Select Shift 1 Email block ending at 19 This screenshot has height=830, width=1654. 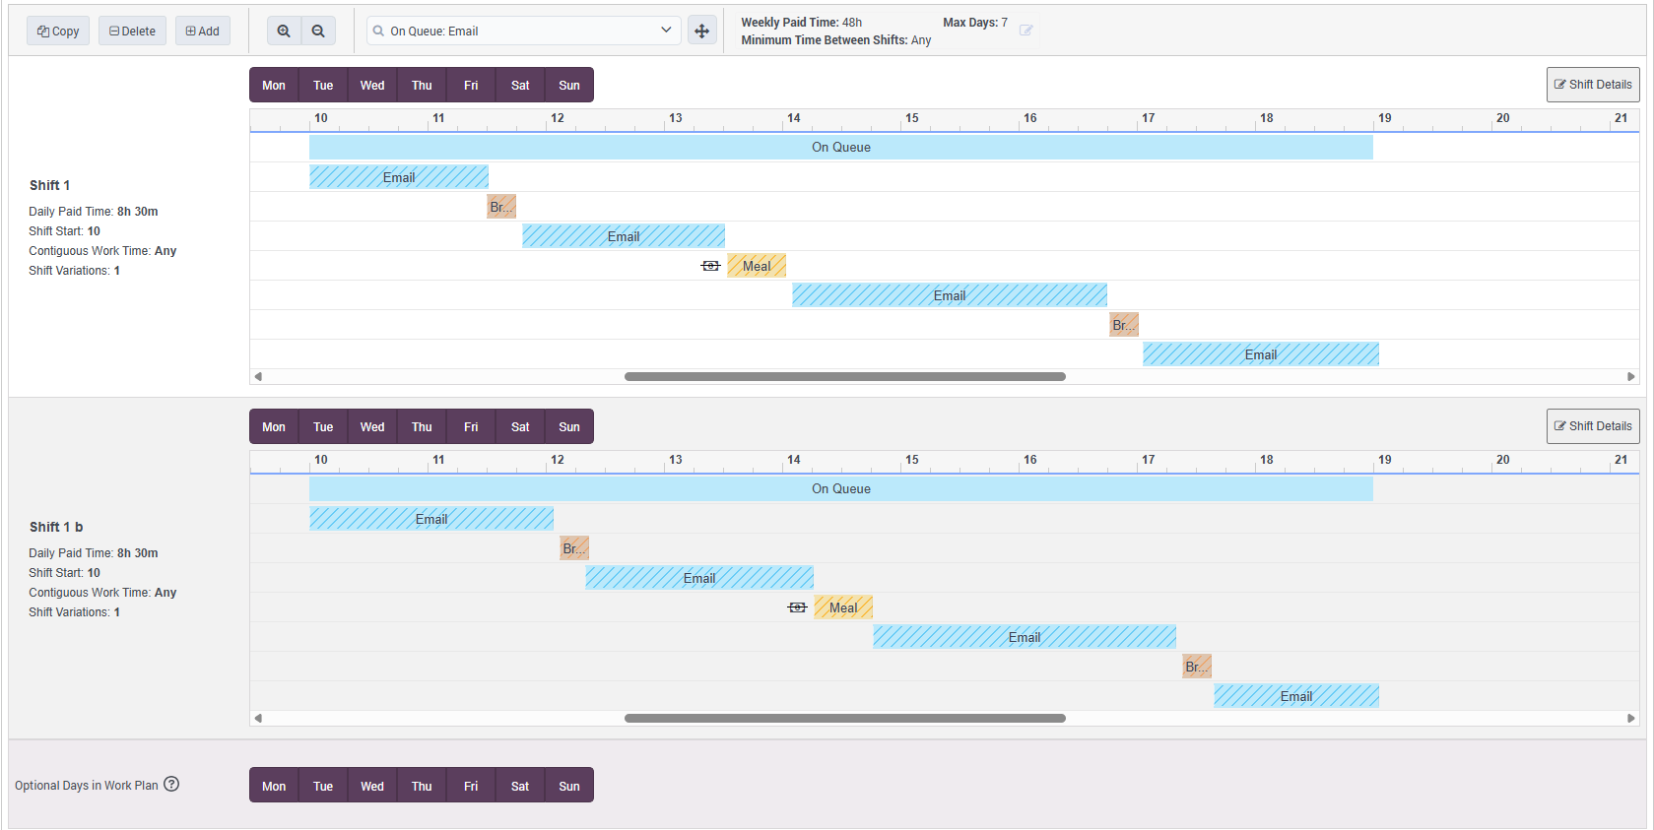[x=1261, y=354]
